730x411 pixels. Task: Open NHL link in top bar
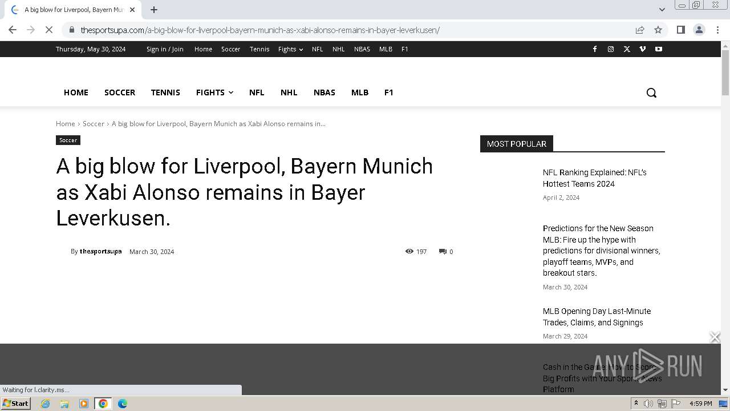point(339,49)
